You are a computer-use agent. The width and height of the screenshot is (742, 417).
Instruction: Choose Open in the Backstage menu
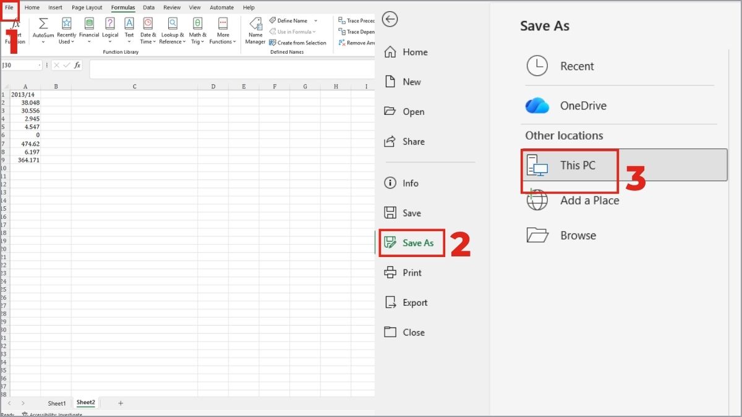click(x=404, y=112)
